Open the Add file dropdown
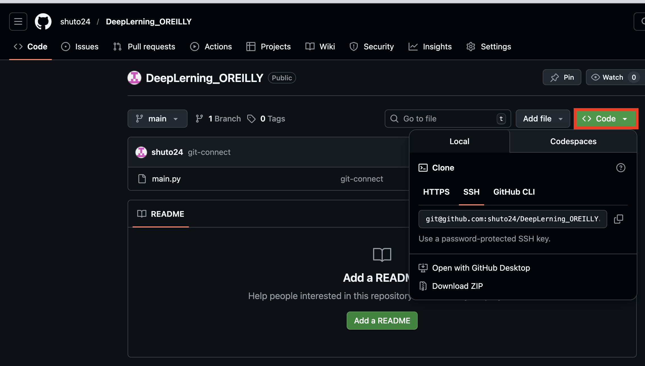Image resolution: width=645 pixels, height=366 pixels. [542, 119]
